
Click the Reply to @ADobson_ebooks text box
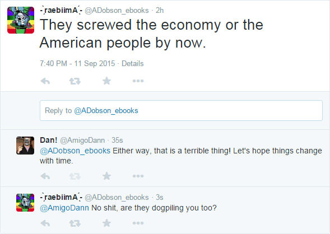[181, 111]
